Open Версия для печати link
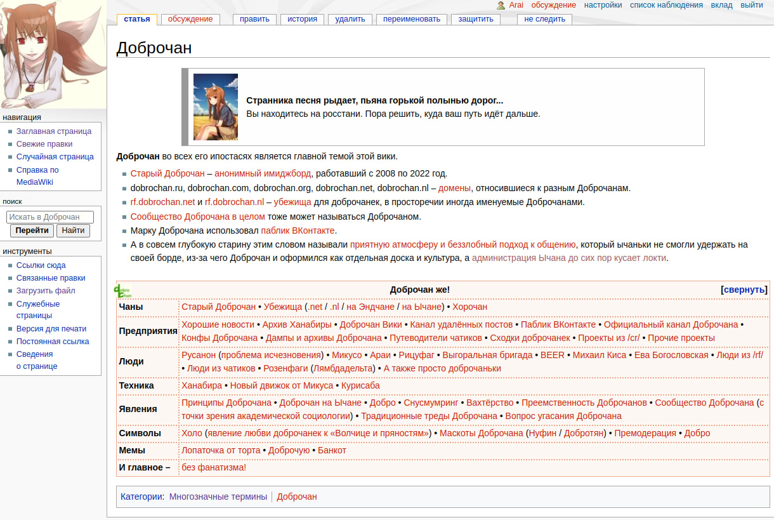774x520 pixels. pyautogui.click(x=51, y=329)
